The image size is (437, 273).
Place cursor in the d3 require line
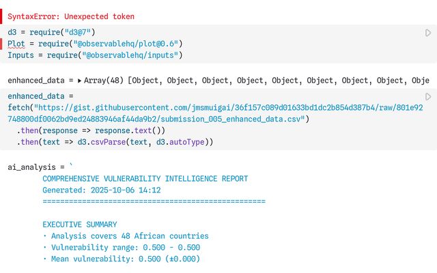(x=61, y=32)
